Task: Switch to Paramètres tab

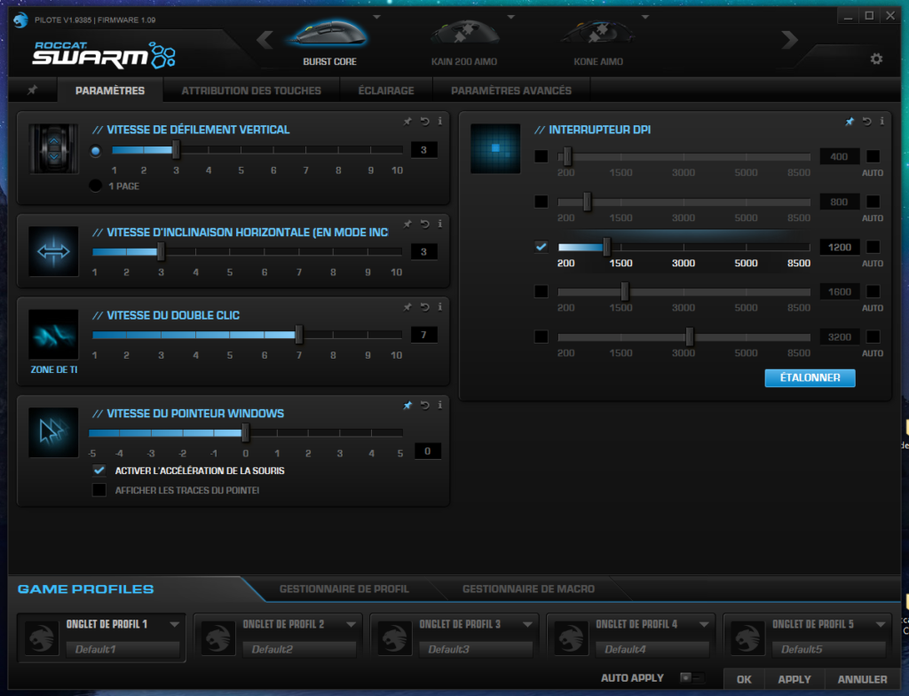Action: click(109, 91)
